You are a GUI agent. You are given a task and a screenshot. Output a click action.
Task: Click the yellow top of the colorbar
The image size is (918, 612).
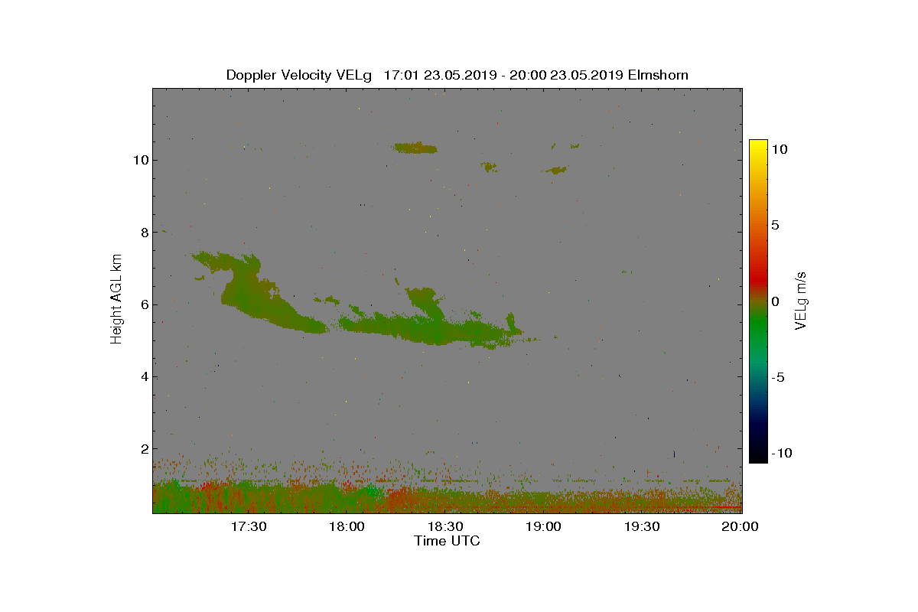(758, 145)
